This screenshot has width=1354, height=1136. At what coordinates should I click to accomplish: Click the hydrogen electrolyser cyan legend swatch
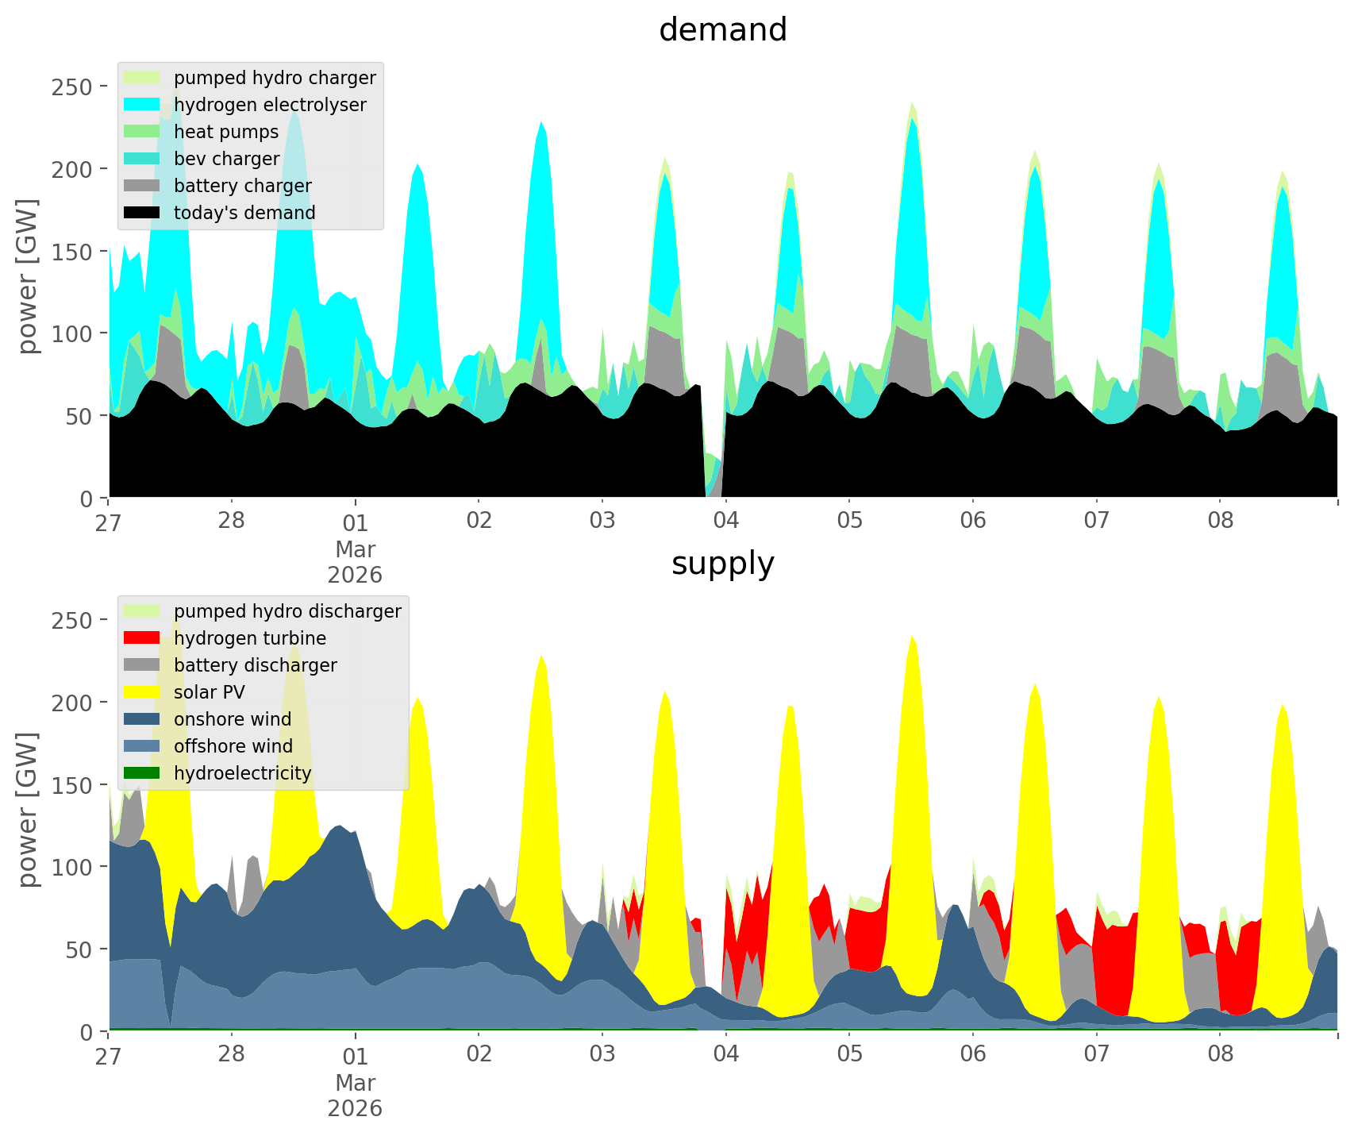[143, 105]
